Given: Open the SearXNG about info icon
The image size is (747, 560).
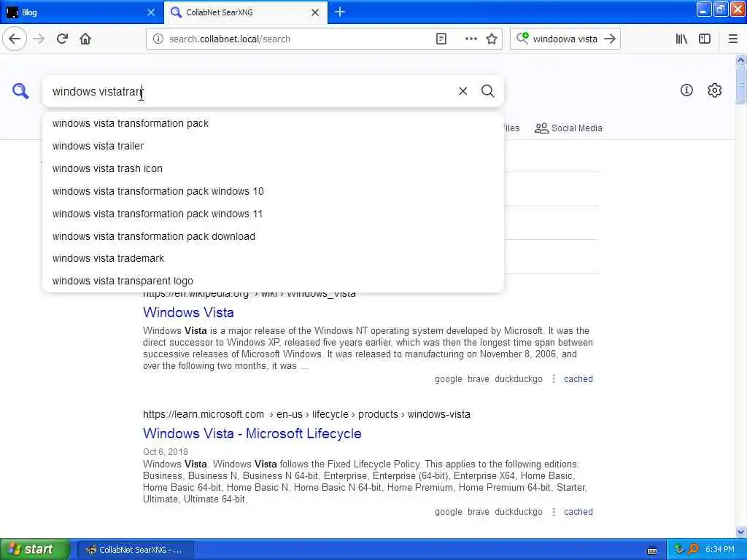Looking at the screenshot, I should click(686, 90).
